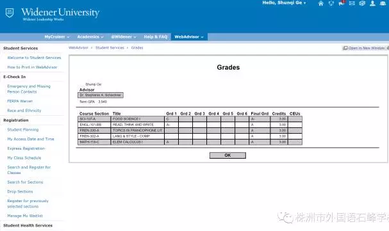Open the MyCruiser dropdown menu
This screenshot has width=389, height=231.
tap(57, 36)
